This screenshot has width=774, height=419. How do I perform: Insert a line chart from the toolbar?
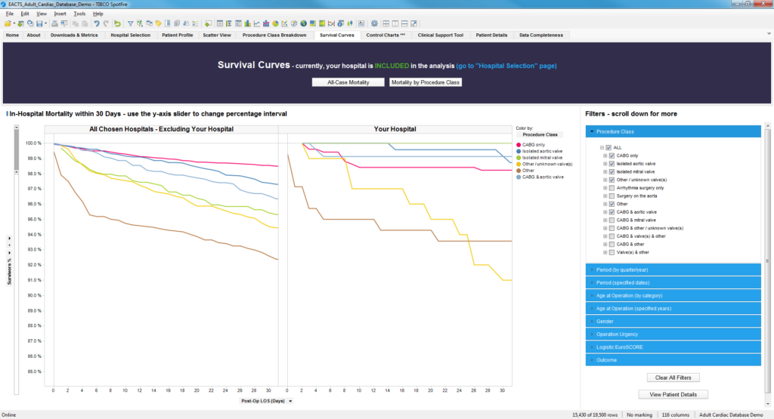click(x=256, y=23)
